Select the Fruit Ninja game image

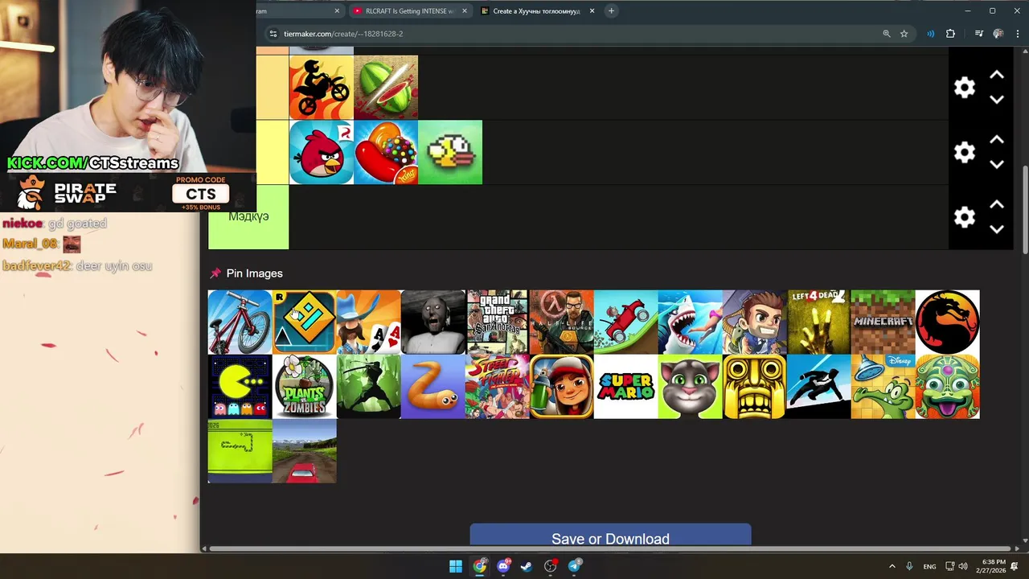[386, 88]
